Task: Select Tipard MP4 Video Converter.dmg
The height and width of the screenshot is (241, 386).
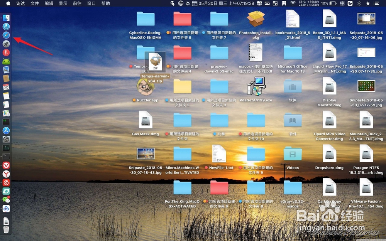Action: point(329,120)
